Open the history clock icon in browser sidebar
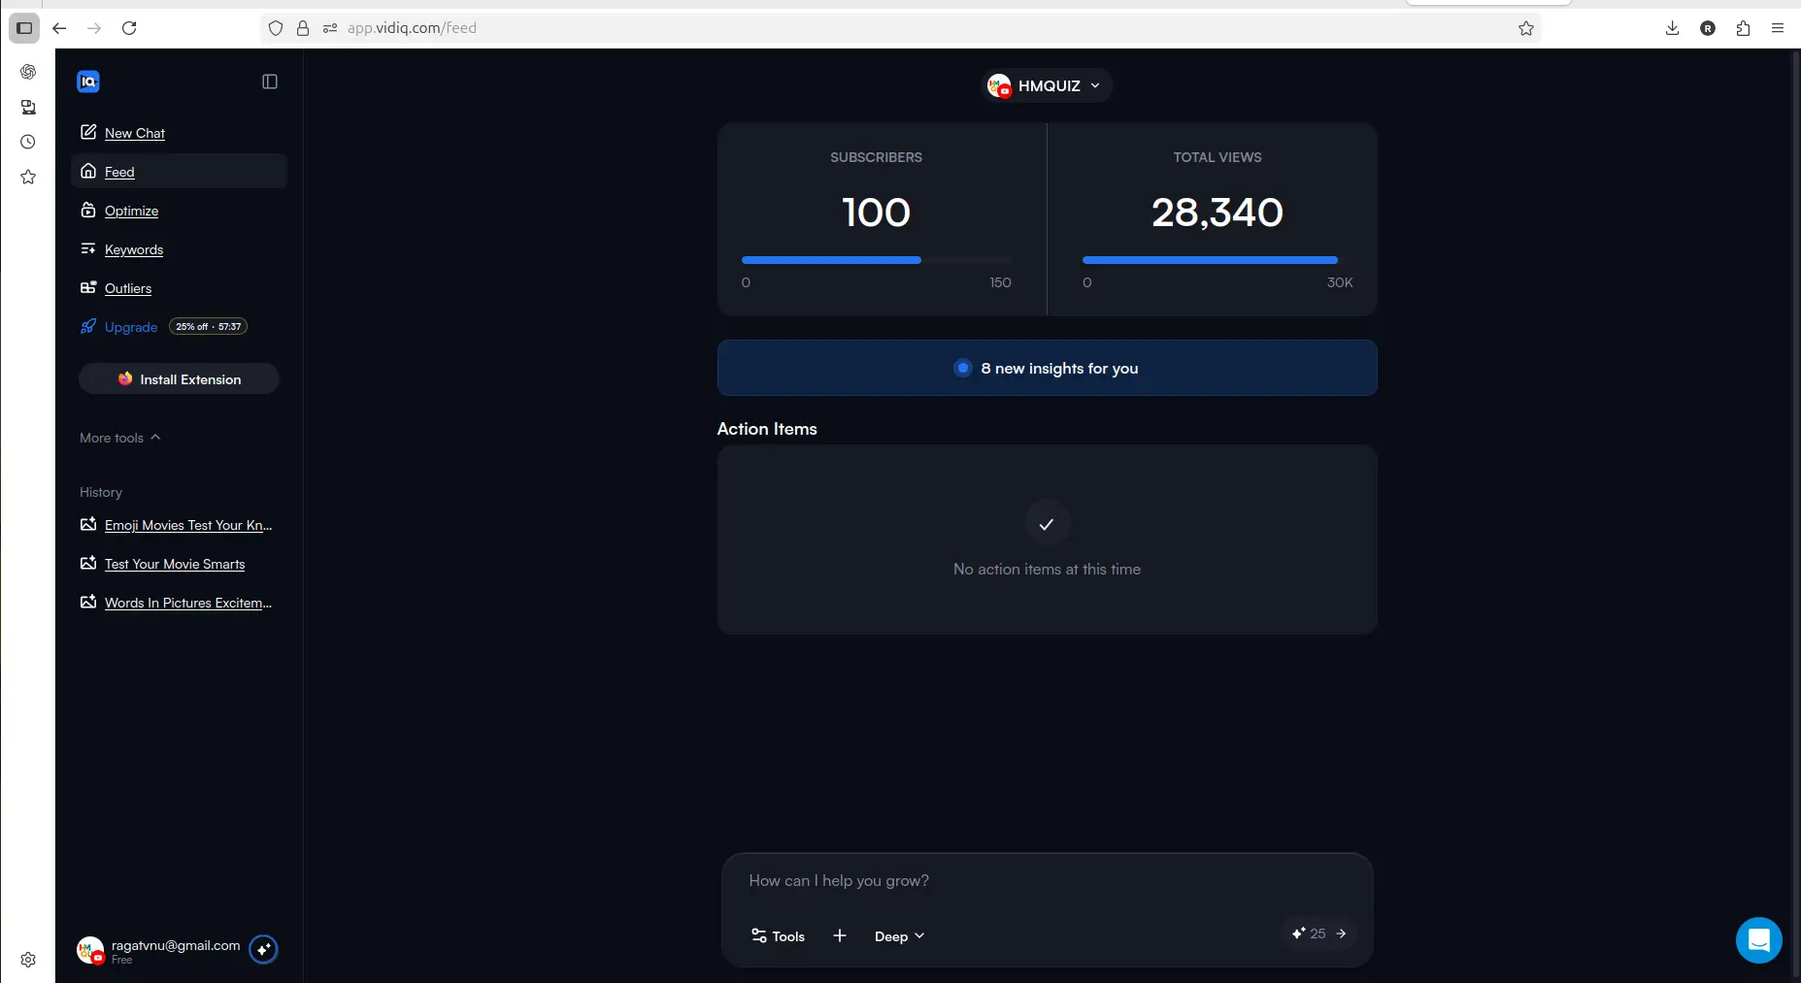 (x=28, y=142)
